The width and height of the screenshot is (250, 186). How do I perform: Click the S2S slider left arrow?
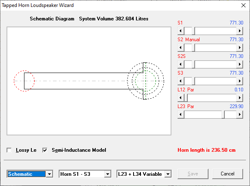point(181,64)
